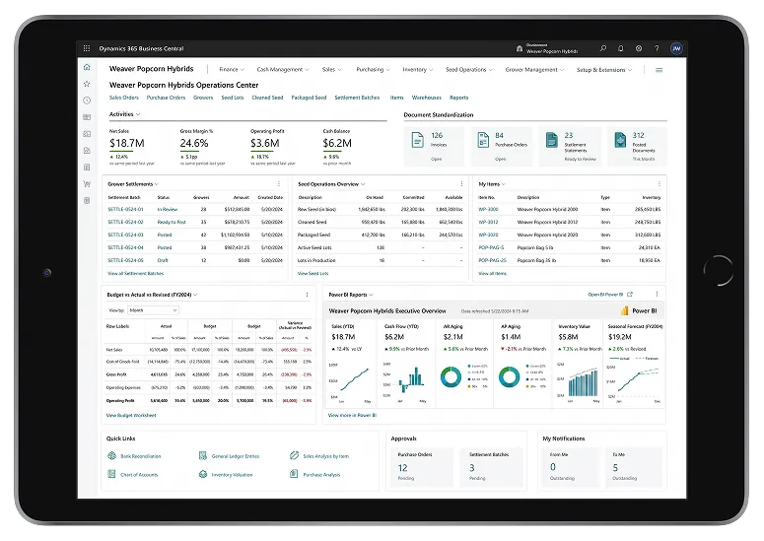
Task: Click the Chart of Accounts icon
Action: (x=111, y=474)
